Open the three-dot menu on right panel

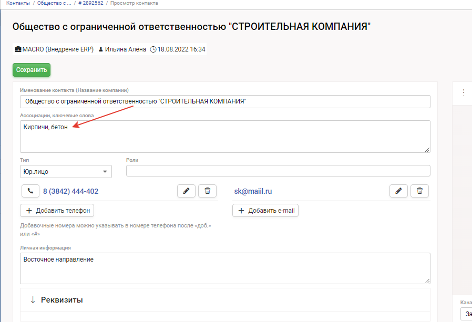(463, 92)
